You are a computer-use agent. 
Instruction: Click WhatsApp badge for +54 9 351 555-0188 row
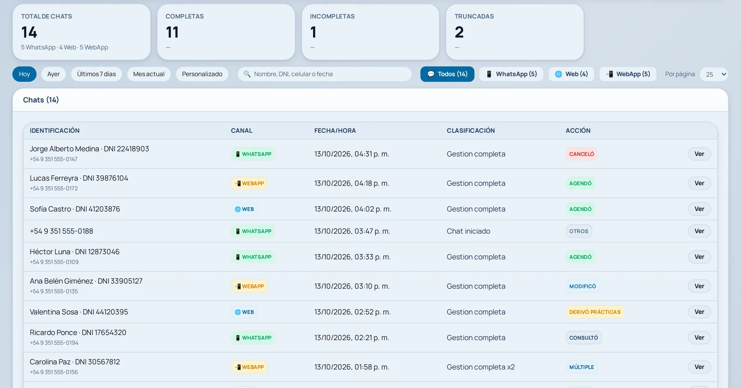(x=253, y=231)
